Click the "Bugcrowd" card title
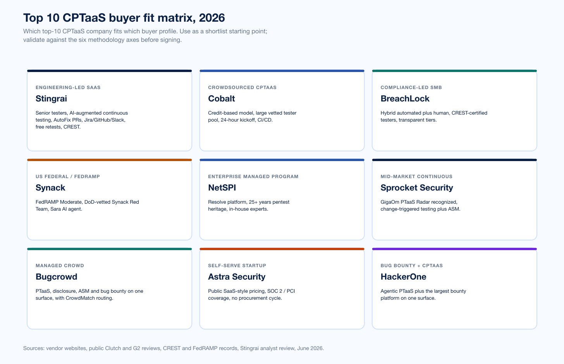Screen dimensions: 564x364 tap(57, 277)
